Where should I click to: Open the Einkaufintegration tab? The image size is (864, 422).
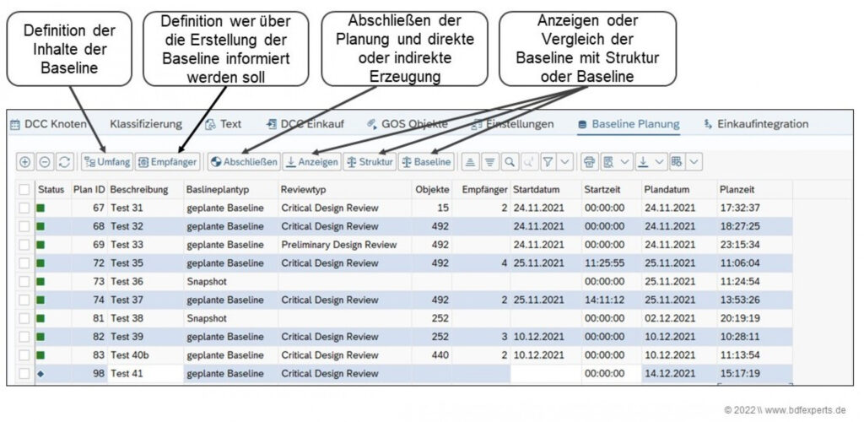click(756, 124)
